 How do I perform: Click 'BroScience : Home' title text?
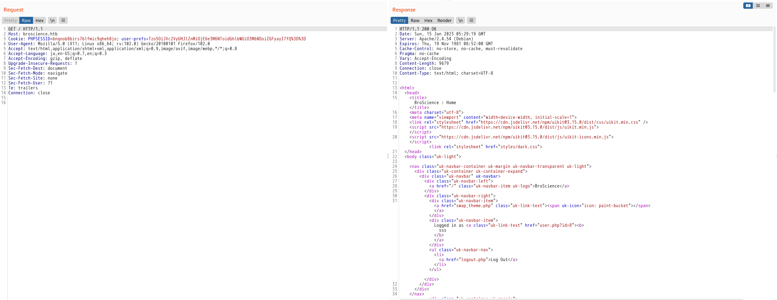[x=435, y=103]
